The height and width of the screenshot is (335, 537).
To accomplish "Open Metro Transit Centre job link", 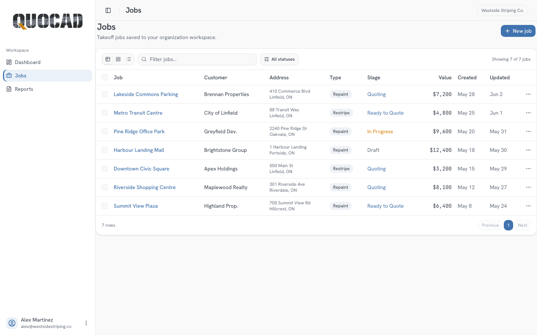I will [x=138, y=113].
